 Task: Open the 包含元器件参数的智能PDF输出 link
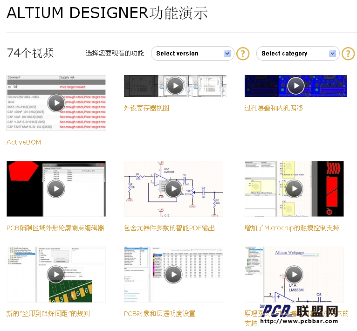click(x=169, y=228)
